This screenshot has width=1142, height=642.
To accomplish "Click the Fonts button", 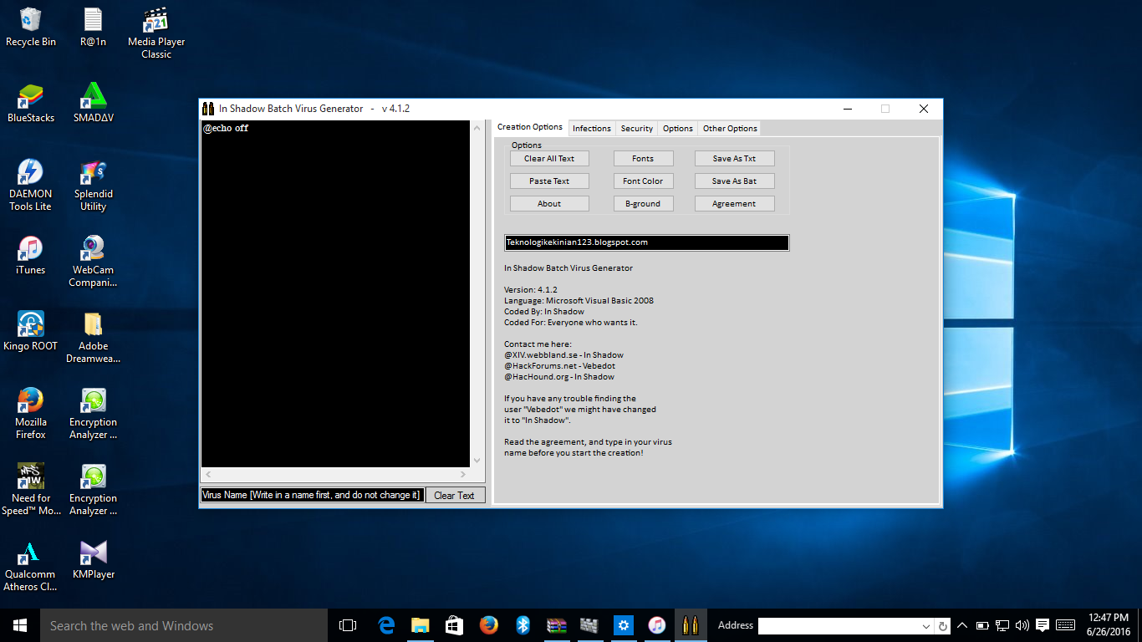I will coord(643,158).
